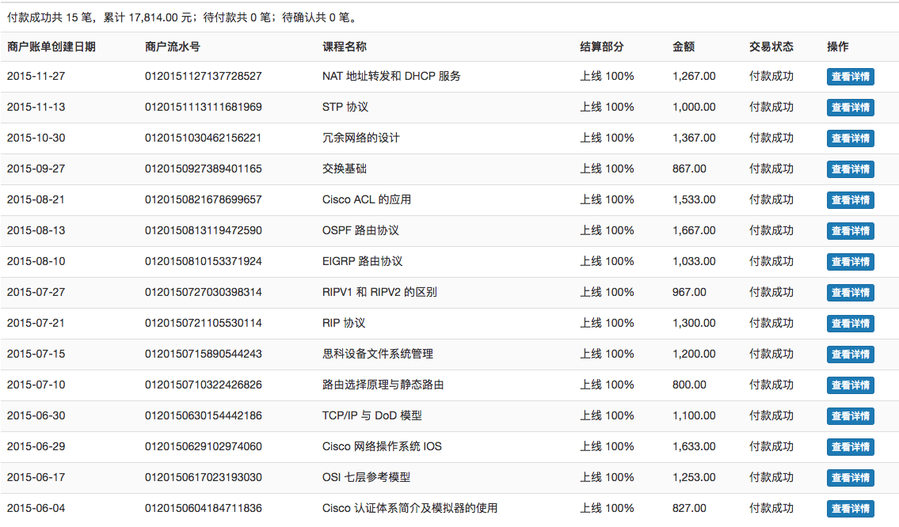Click serial number 0120150810153371924

coord(204,262)
